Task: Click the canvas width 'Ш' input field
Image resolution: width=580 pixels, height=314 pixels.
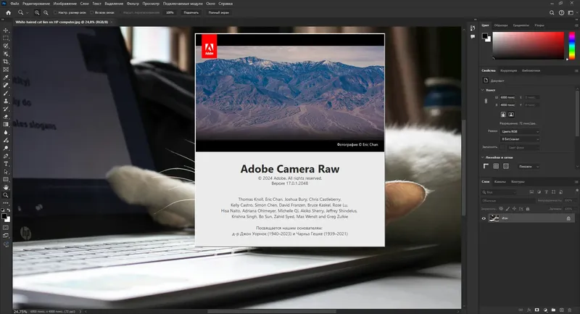Action: [507, 97]
